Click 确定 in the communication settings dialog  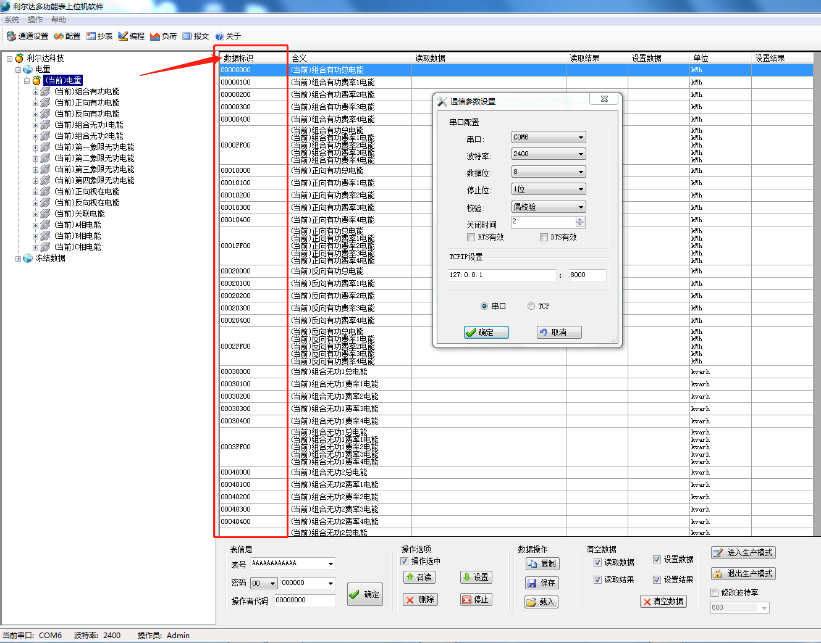[x=486, y=333]
